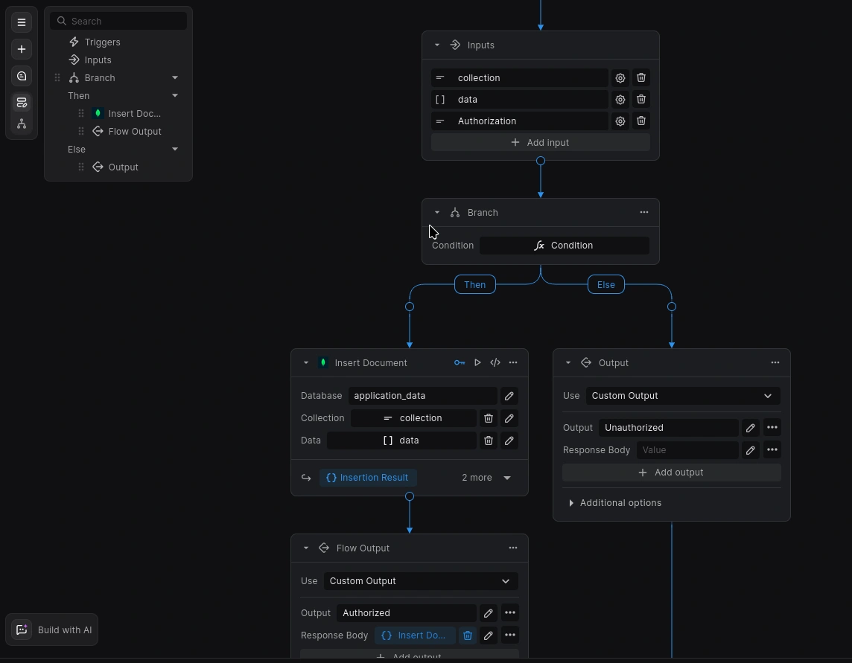Click the Then branch label
The image size is (852, 663).
[x=475, y=284]
